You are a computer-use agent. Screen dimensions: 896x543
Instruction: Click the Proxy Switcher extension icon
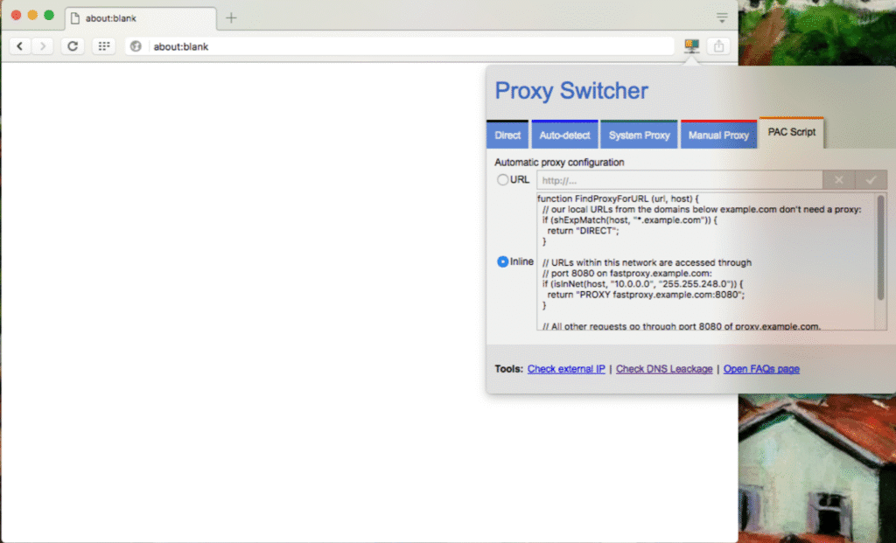[691, 45]
